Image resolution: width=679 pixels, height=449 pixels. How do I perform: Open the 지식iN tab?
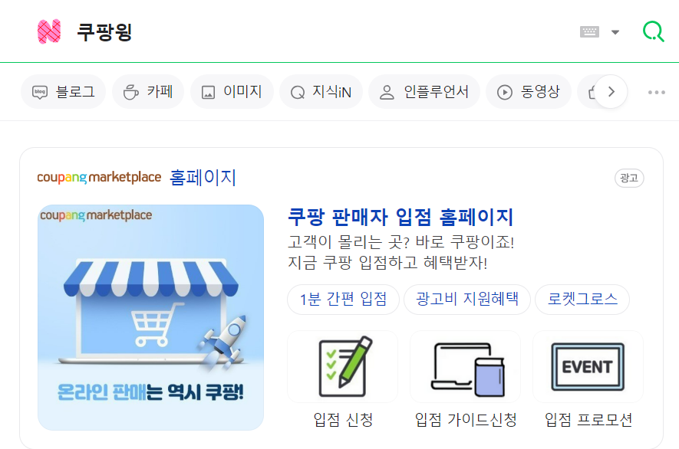coord(321,92)
